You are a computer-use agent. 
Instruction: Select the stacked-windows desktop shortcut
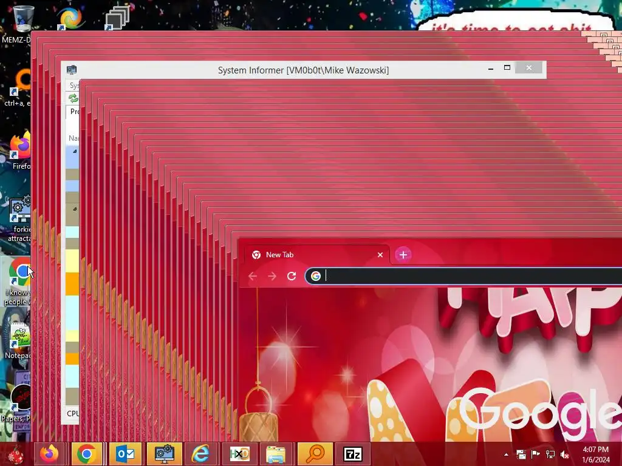click(x=117, y=18)
